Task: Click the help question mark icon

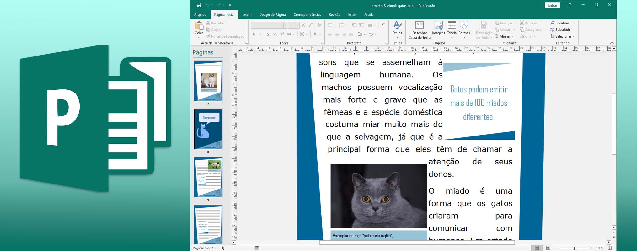Action: 570,5
